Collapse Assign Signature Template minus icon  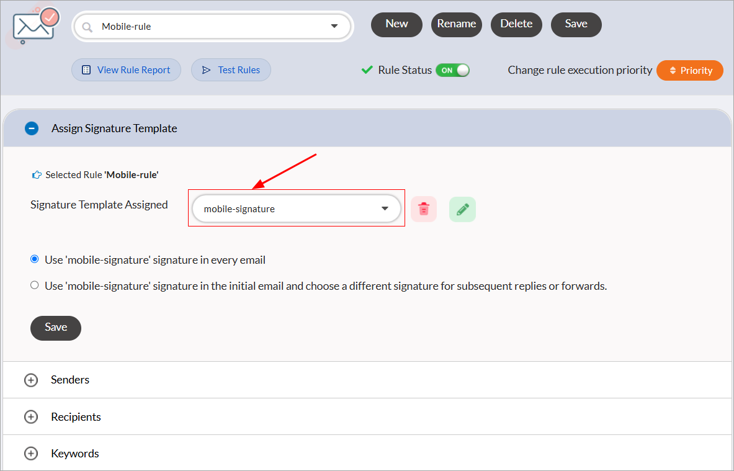(x=31, y=128)
